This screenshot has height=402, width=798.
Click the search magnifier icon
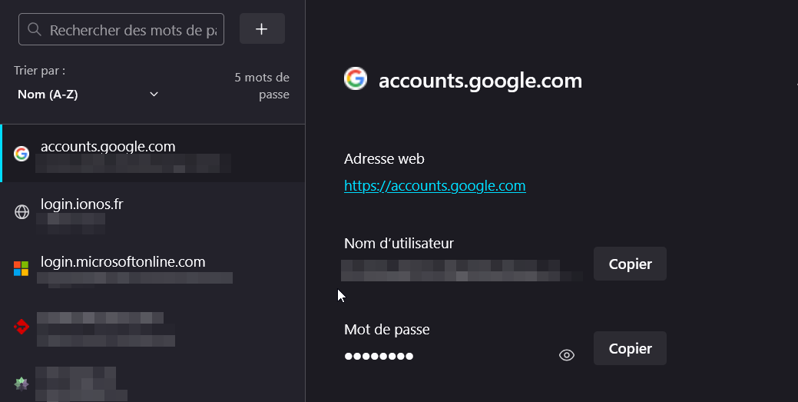pyautogui.click(x=34, y=30)
